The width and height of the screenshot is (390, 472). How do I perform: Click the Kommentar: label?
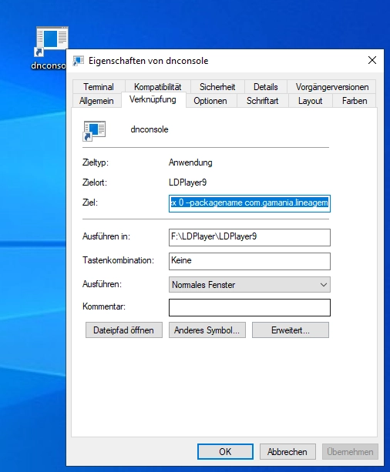(x=104, y=306)
